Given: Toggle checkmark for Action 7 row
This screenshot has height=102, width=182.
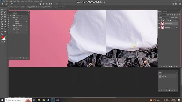Looking at the screenshot, I should click(x=9, y=33).
